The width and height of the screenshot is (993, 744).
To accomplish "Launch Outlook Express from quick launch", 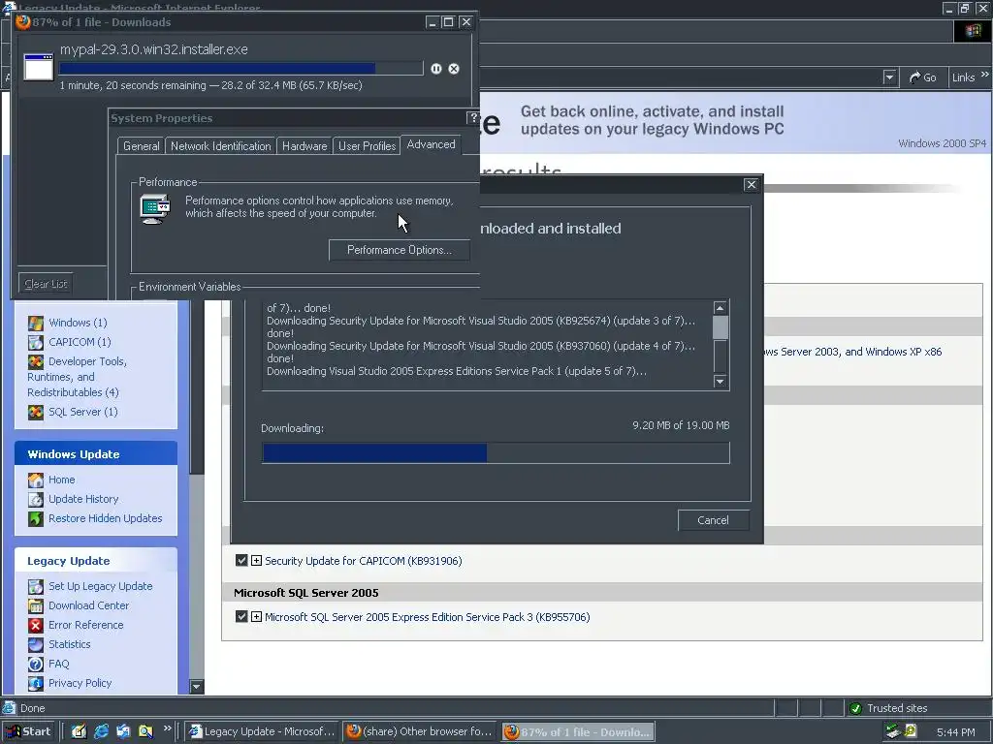I will 123,731.
